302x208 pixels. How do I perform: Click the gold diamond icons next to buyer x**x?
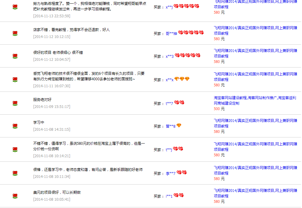point(182,79)
